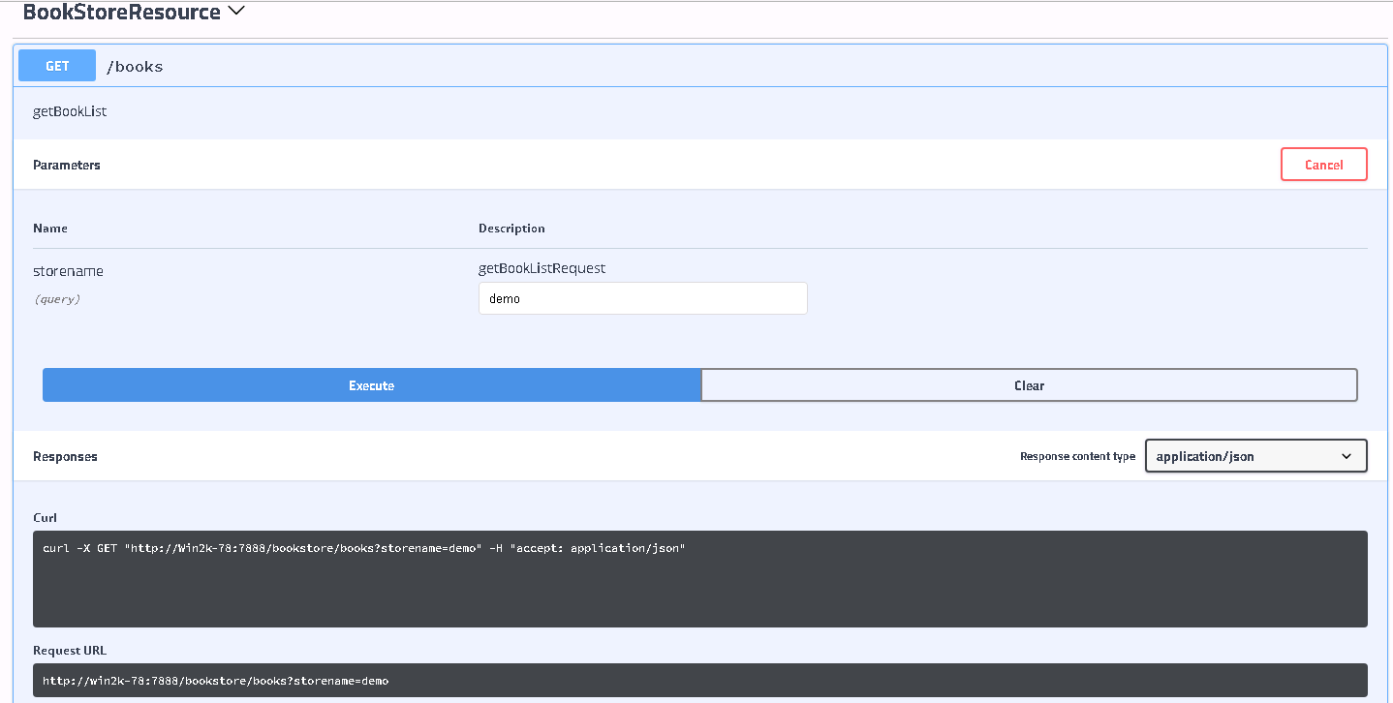This screenshot has height=703, width=1393.
Task: Collapse the /books endpoint path
Action: 135,67
